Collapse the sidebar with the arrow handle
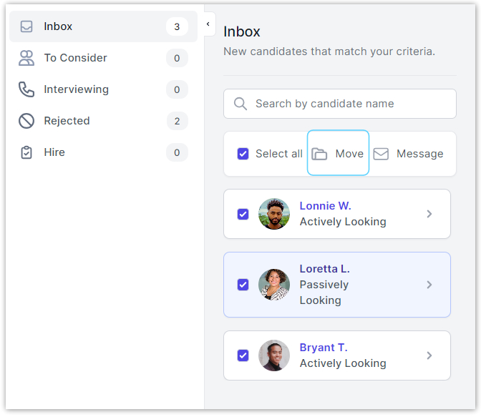The width and height of the screenshot is (481, 417). tap(208, 24)
